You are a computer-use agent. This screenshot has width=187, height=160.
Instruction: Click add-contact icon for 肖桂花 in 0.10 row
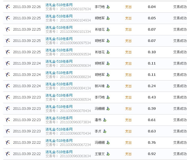click(108, 52)
